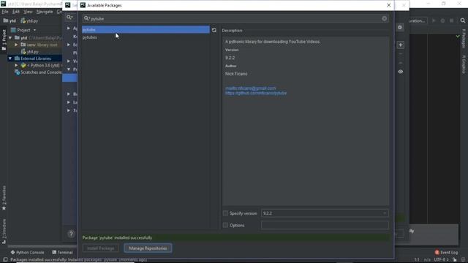This screenshot has height=263, width=468.
Task: Select the pytubes package row
Action: [x=146, y=37]
